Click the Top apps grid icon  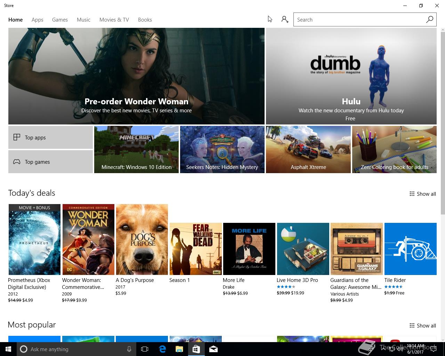[x=17, y=137]
